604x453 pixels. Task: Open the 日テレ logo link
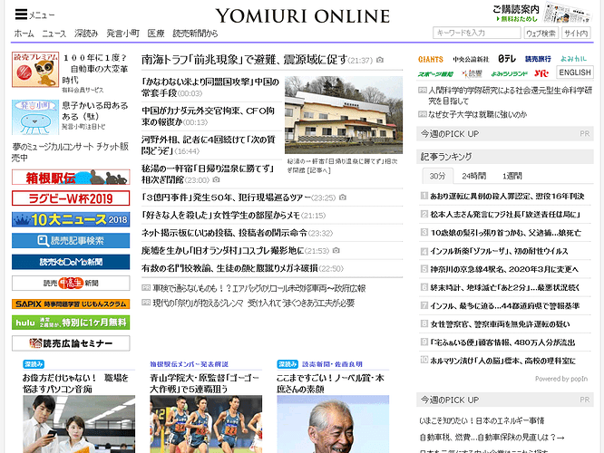506,59
